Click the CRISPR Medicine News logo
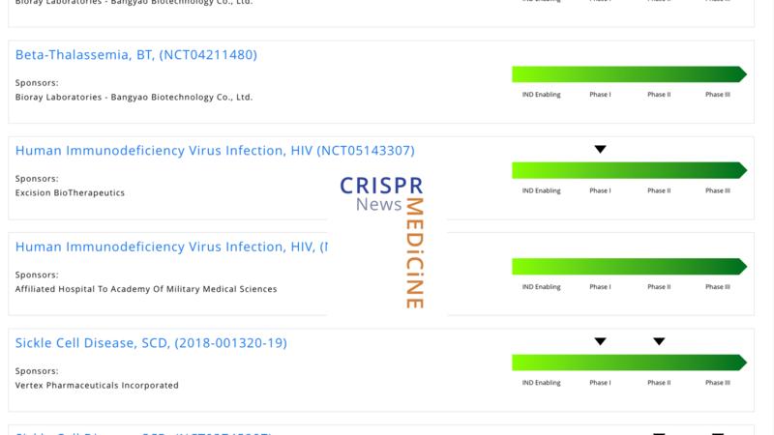Screen dimensions: 774x435 tap(387, 242)
